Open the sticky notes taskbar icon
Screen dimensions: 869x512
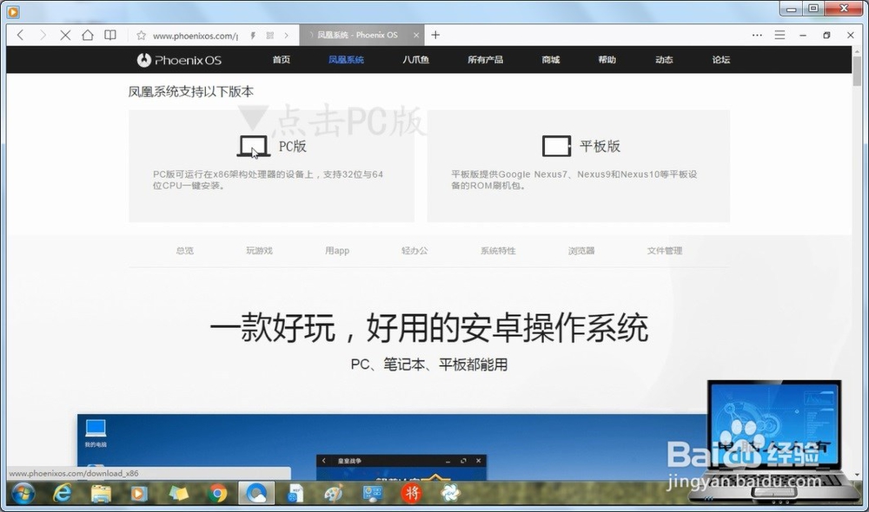coord(178,493)
